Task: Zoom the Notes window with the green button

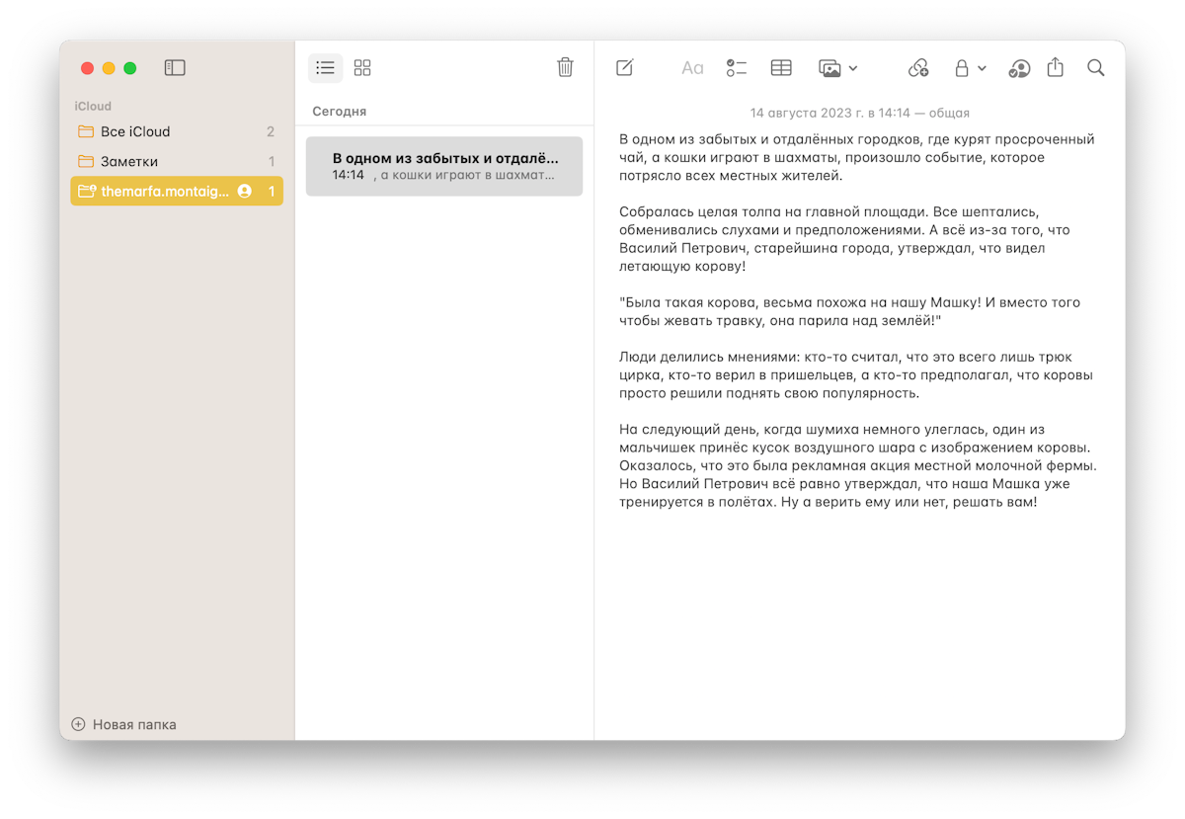Action: pyautogui.click(x=130, y=68)
